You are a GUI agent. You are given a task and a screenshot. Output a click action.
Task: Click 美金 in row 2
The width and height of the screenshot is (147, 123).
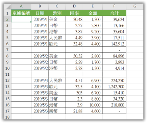tap(53, 19)
